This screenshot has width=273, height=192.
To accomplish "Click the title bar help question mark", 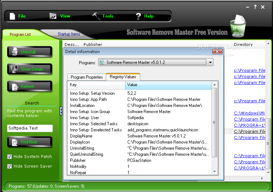I will point(255,7).
